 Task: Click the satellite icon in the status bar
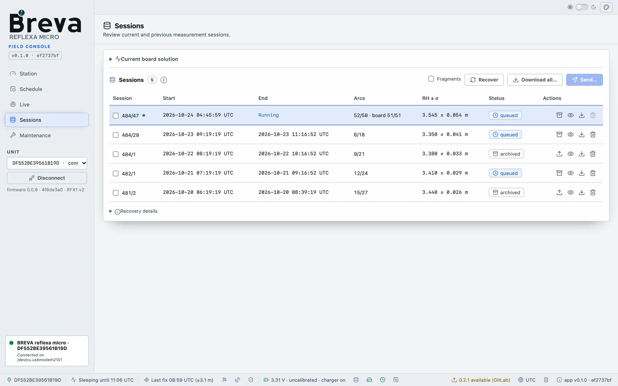[x=224, y=380]
